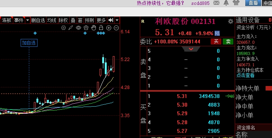272x138 pixels.
Task: Open the notification bell icon
Action: click(226, 3)
